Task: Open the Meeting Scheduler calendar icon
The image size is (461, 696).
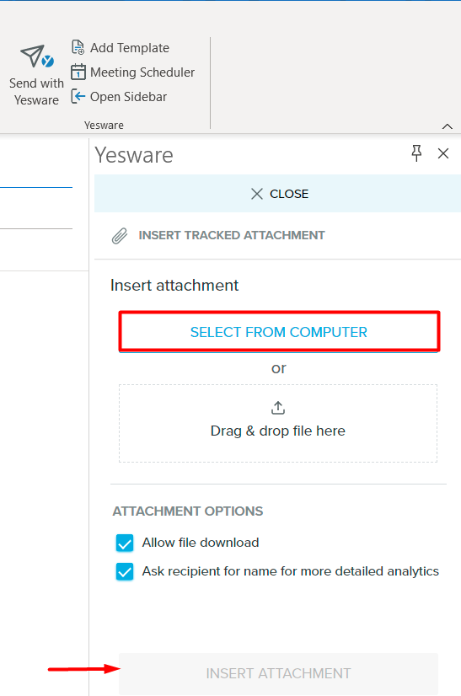Action: click(x=78, y=72)
